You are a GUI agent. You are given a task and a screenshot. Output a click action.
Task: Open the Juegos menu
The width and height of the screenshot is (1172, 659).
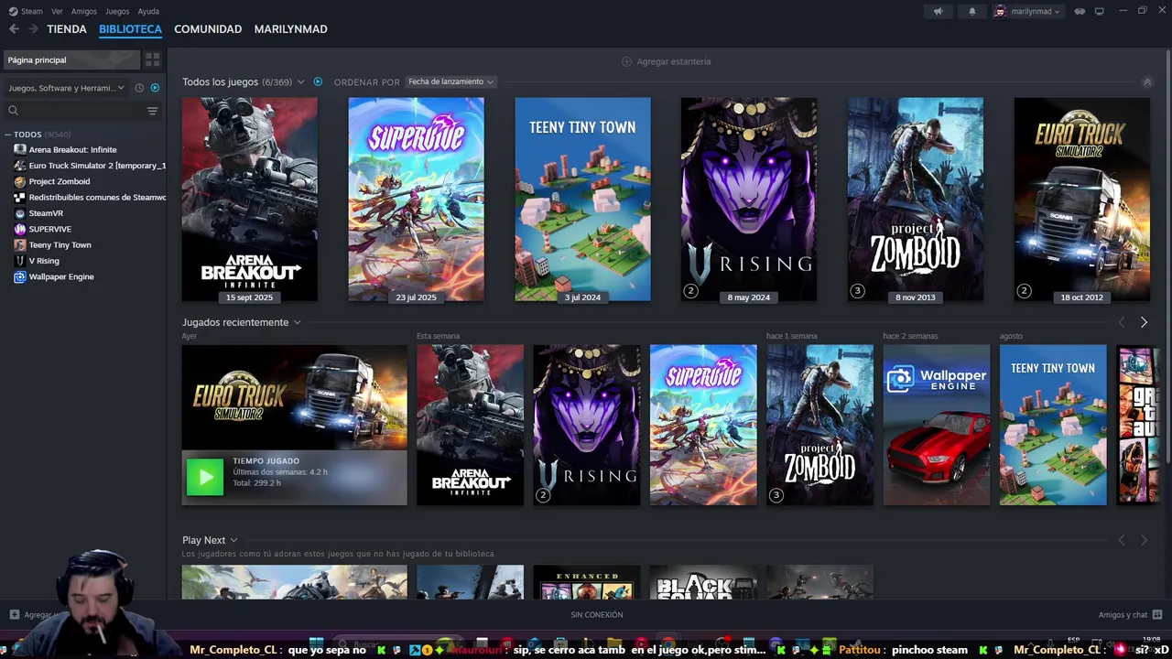(117, 12)
